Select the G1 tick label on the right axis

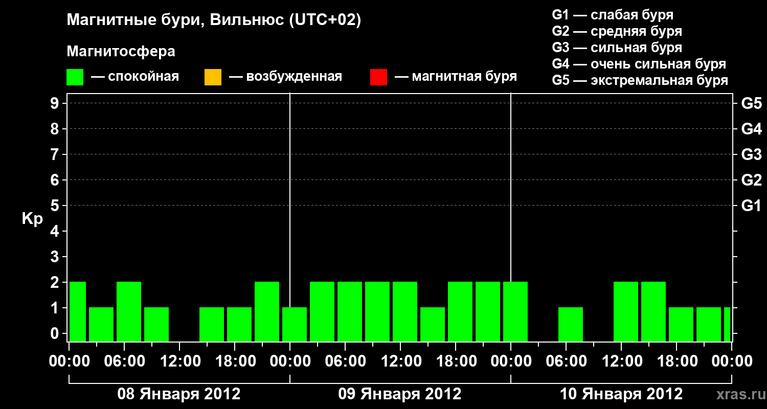tap(751, 206)
